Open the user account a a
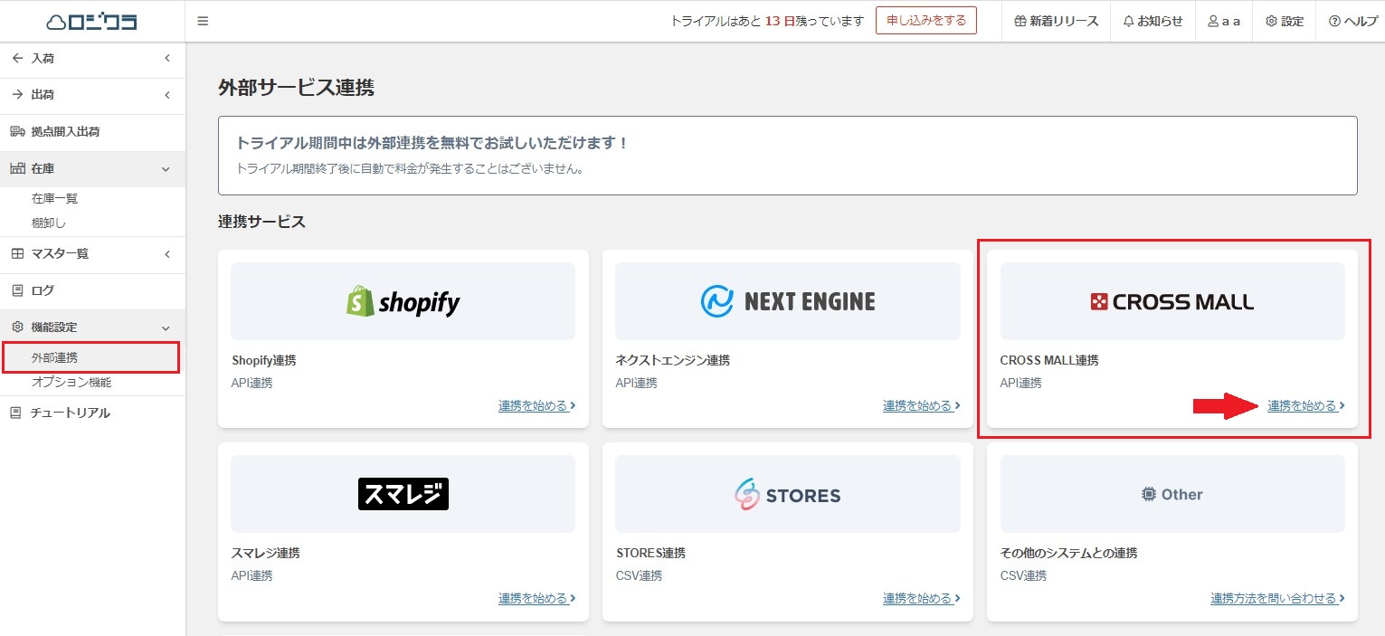This screenshot has height=636, width=1385. (x=1223, y=21)
